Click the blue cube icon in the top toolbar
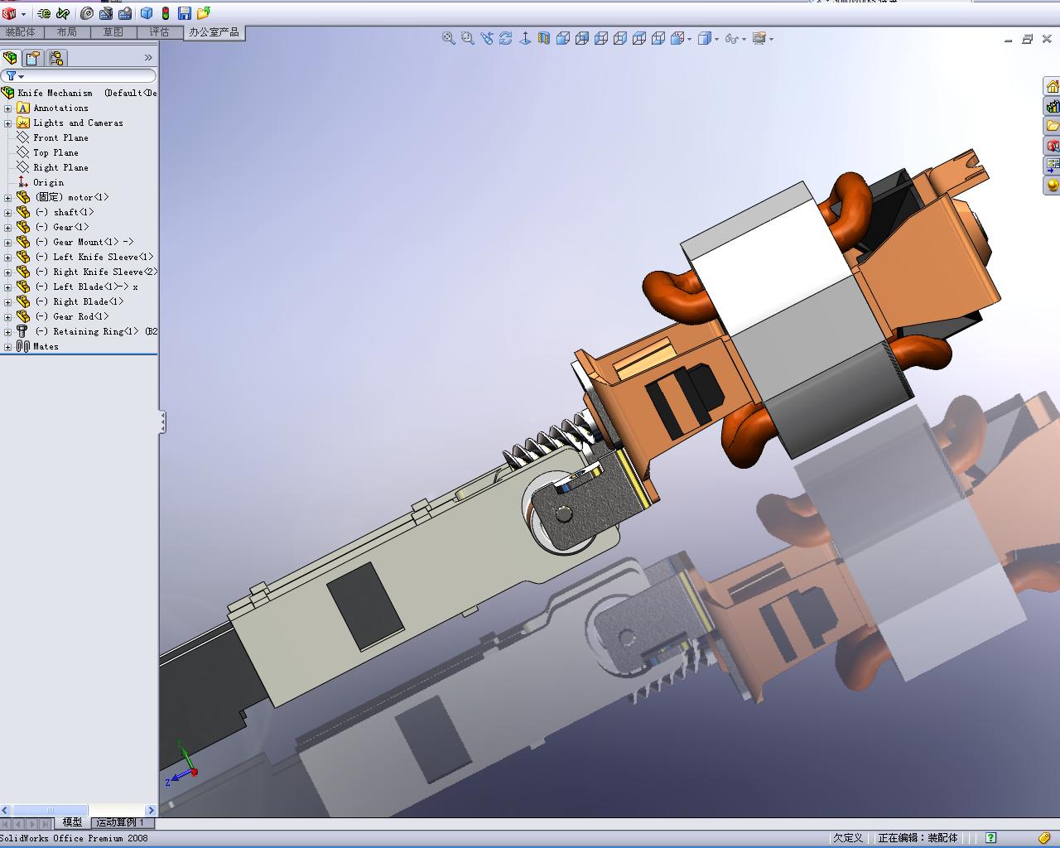The image size is (1060, 848). [x=147, y=13]
